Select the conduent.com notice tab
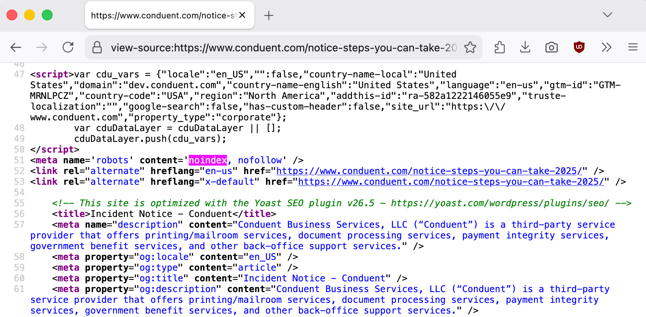Viewport: 646px width, 317px height. tap(163, 15)
